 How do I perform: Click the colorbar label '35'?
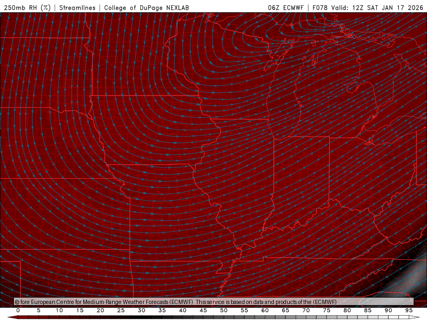(x=162, y=310)
